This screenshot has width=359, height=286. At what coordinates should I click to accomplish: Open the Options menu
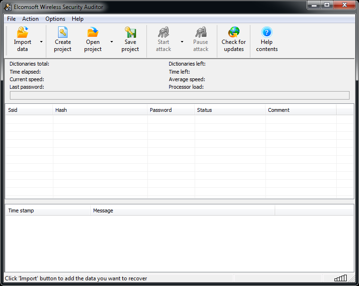click(x=55, y=19)
